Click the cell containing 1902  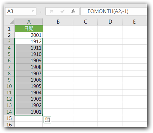[x=29, y=105]
